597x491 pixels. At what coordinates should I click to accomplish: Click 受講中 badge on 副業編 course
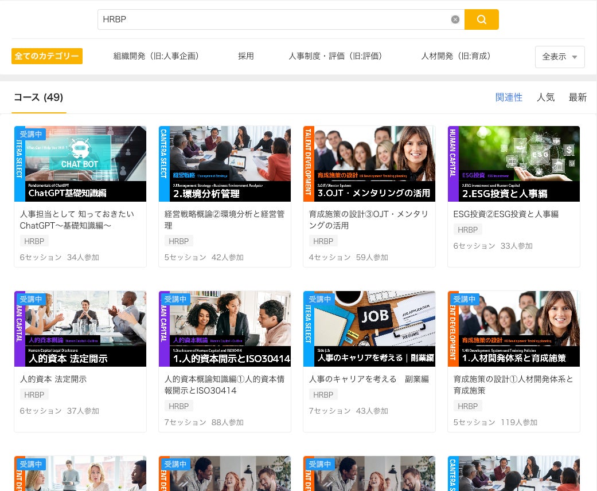click(x=319, y=299)
